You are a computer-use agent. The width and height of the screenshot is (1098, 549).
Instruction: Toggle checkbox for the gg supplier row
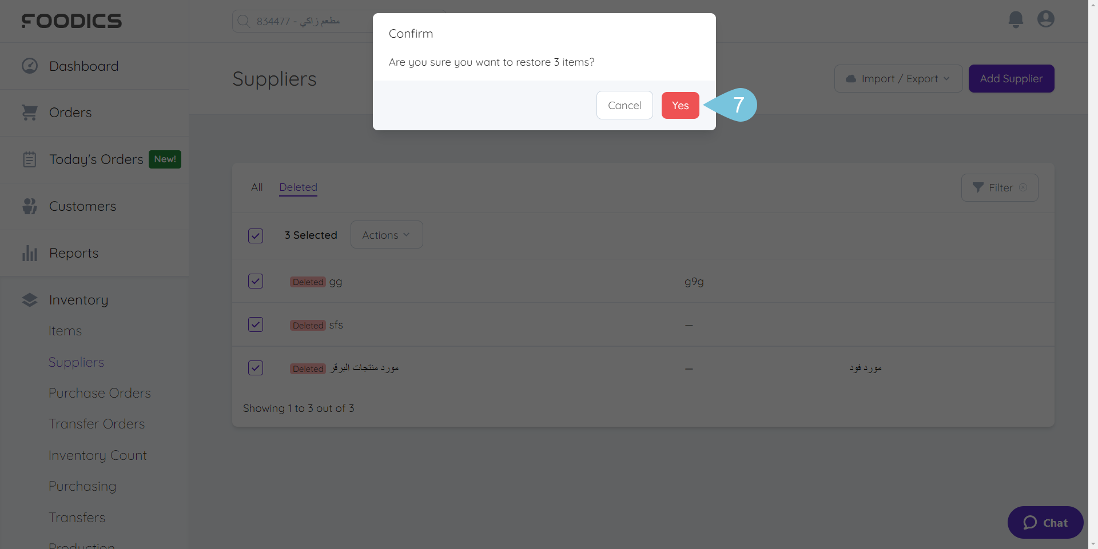(x=256, y=281)
